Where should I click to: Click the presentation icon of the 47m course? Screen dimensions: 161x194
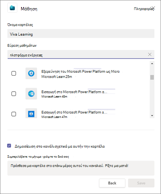coord(31,114)
